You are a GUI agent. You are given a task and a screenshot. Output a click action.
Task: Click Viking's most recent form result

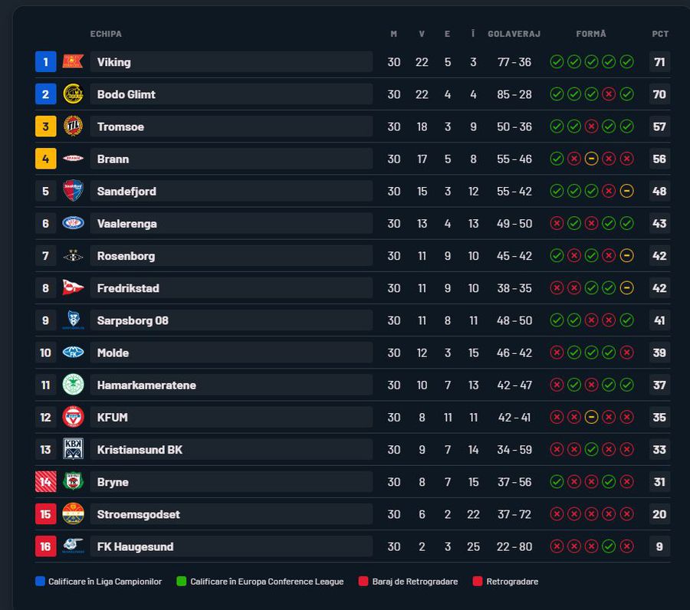click(626, 62)
